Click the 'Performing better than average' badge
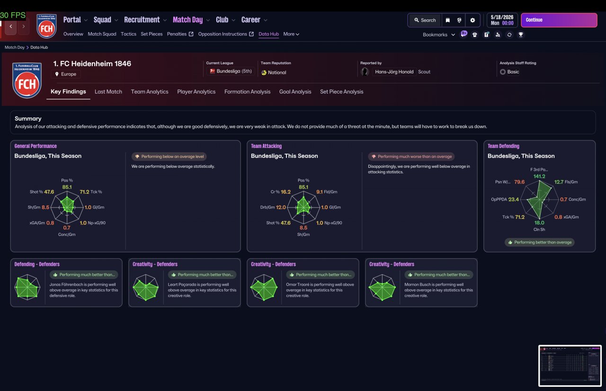 point(539,242)
